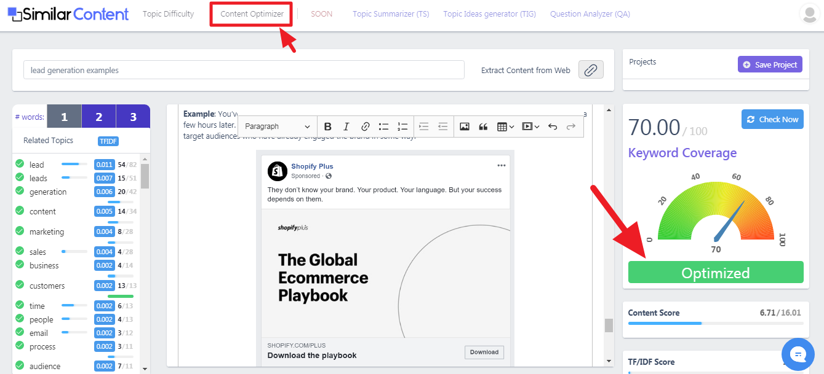The height and width of the screenshot is (374, 824).
Task: Click the three-dot menu on Shopify ad
Action: tap(502, 165)
